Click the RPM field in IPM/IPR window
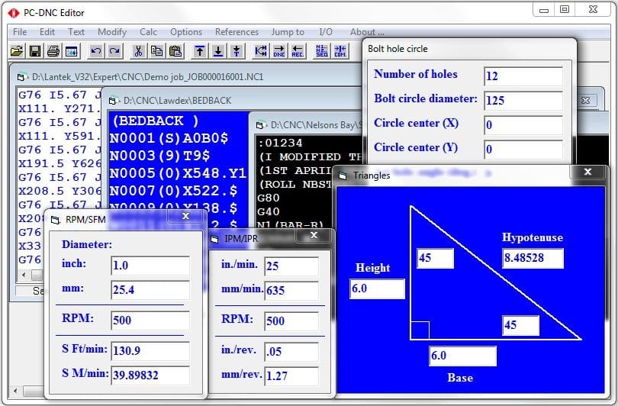This screenshot has width=618, height=406. tap(291, 321)
